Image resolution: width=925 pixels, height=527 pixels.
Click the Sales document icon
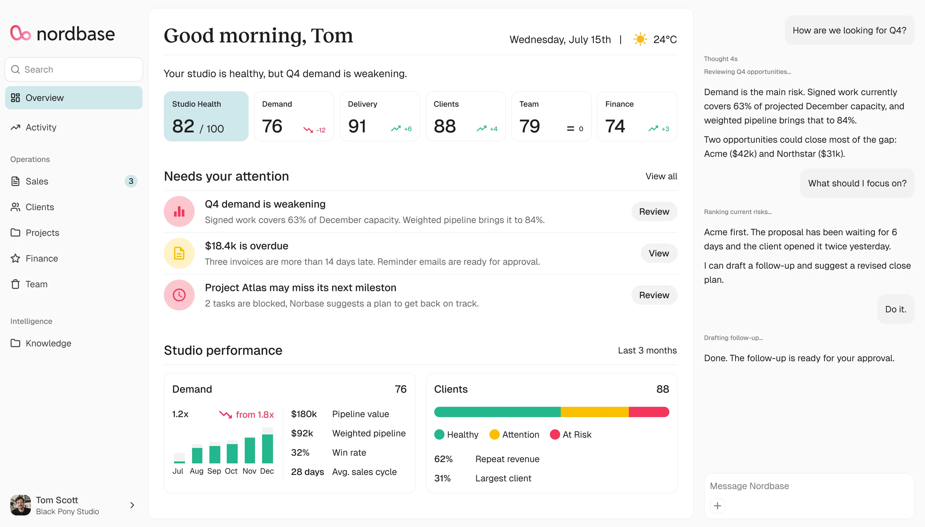tap(15, 181)
